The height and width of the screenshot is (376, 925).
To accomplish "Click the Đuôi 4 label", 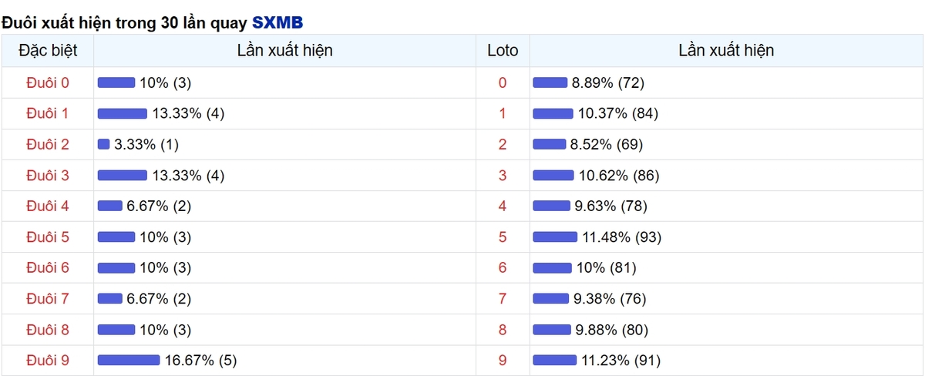I will coord(47,206).
